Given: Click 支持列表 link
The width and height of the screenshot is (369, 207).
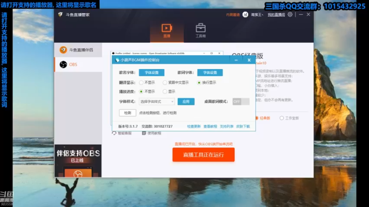Looking at the screenshot, I should [x=226, y=126].
